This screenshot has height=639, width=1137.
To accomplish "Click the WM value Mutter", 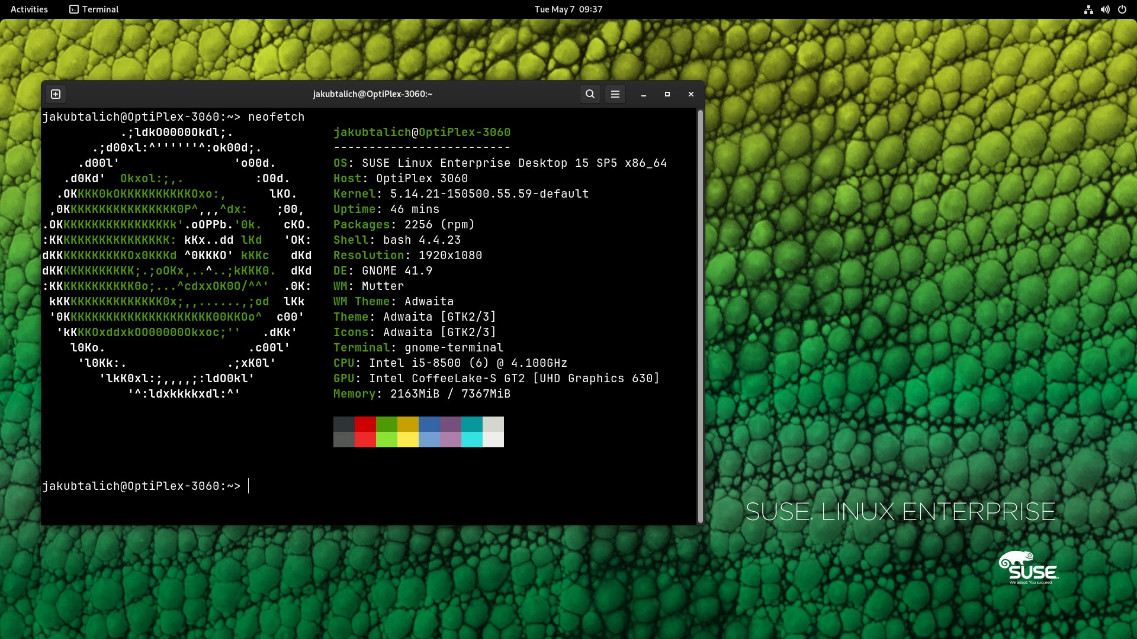I will click(383, 286).
